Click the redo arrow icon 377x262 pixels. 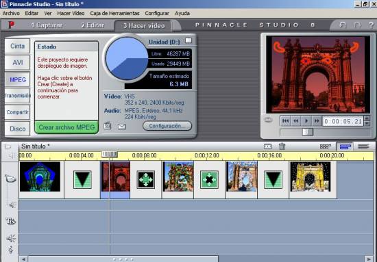[x=357, y=25]
